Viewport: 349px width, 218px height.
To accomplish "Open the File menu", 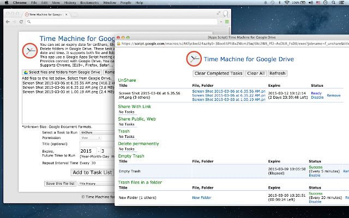I will (34, 3).
